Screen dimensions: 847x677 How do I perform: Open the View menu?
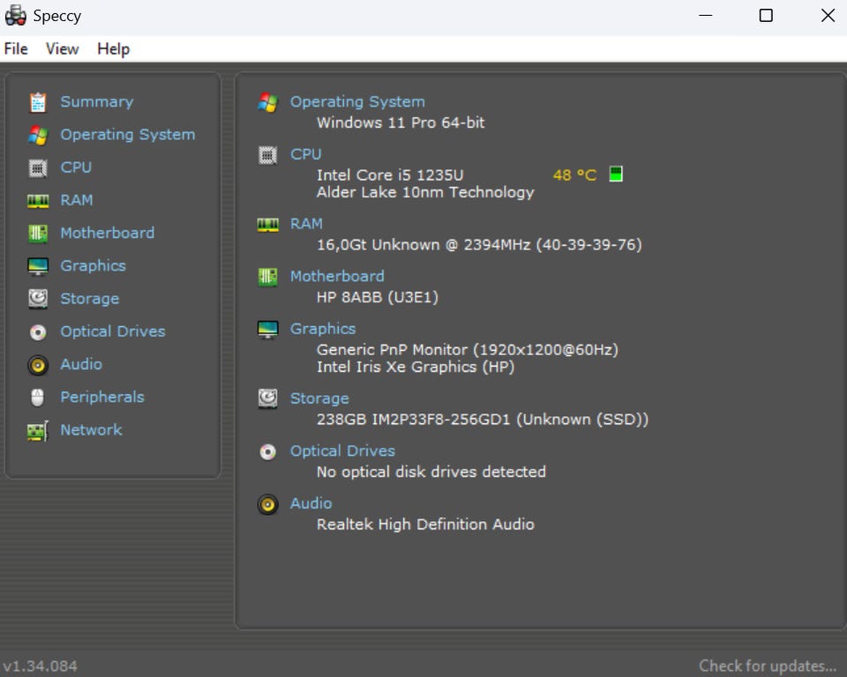pos(62,49)
